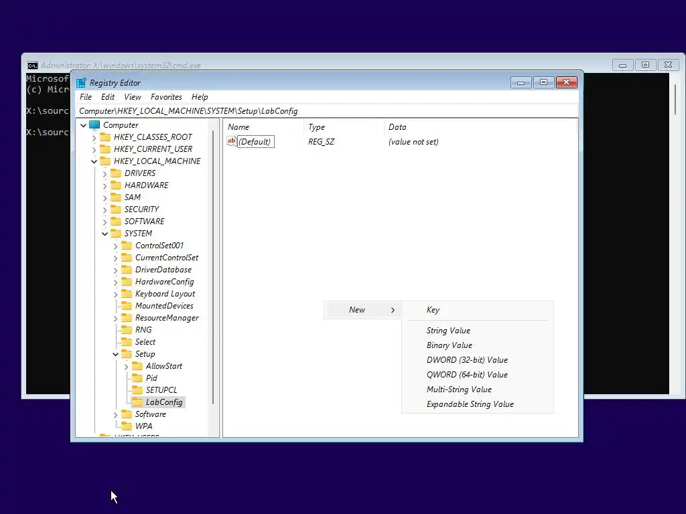Expand HKEY_CURRENT_USER with its chevron
Image resolution: width=686 pixels, height=514 pixels.
(94, 149)
